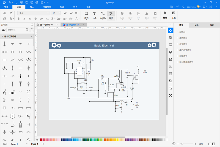Pick a red swatch from the color bar
220x147 pixels.
(x=40, y=140)
